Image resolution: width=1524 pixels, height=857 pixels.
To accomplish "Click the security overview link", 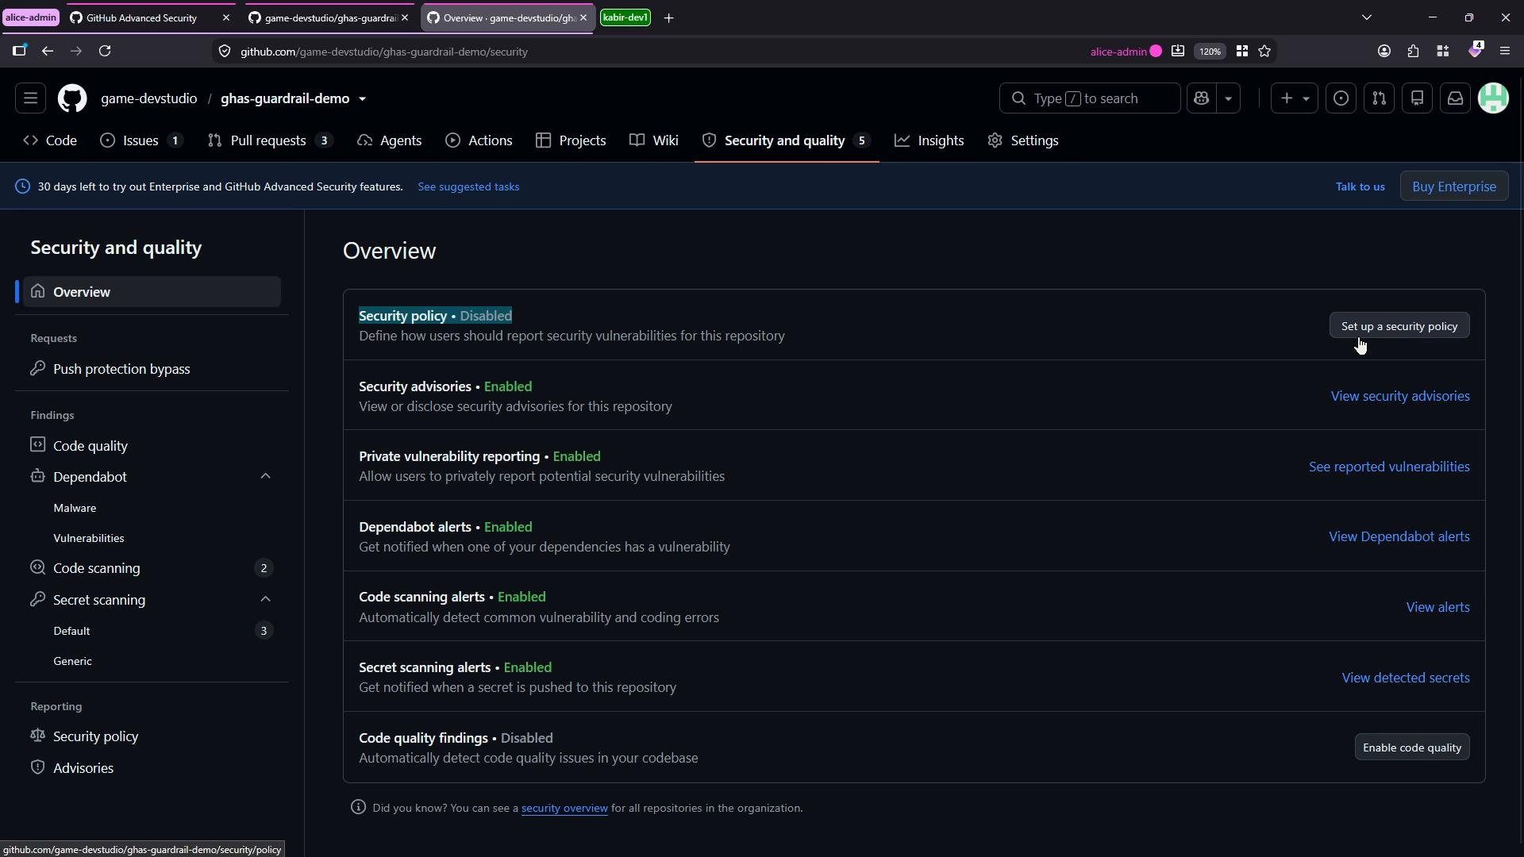I will click(564, 808).
